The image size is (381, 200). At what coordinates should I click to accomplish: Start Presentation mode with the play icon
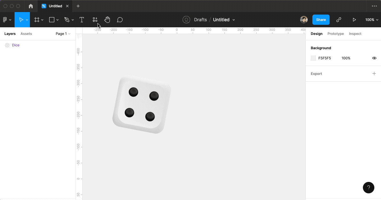pos(354,19)
